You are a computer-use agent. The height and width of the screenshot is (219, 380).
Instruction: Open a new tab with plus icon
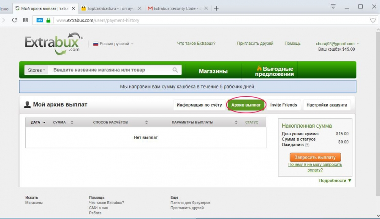coord(216,8)
